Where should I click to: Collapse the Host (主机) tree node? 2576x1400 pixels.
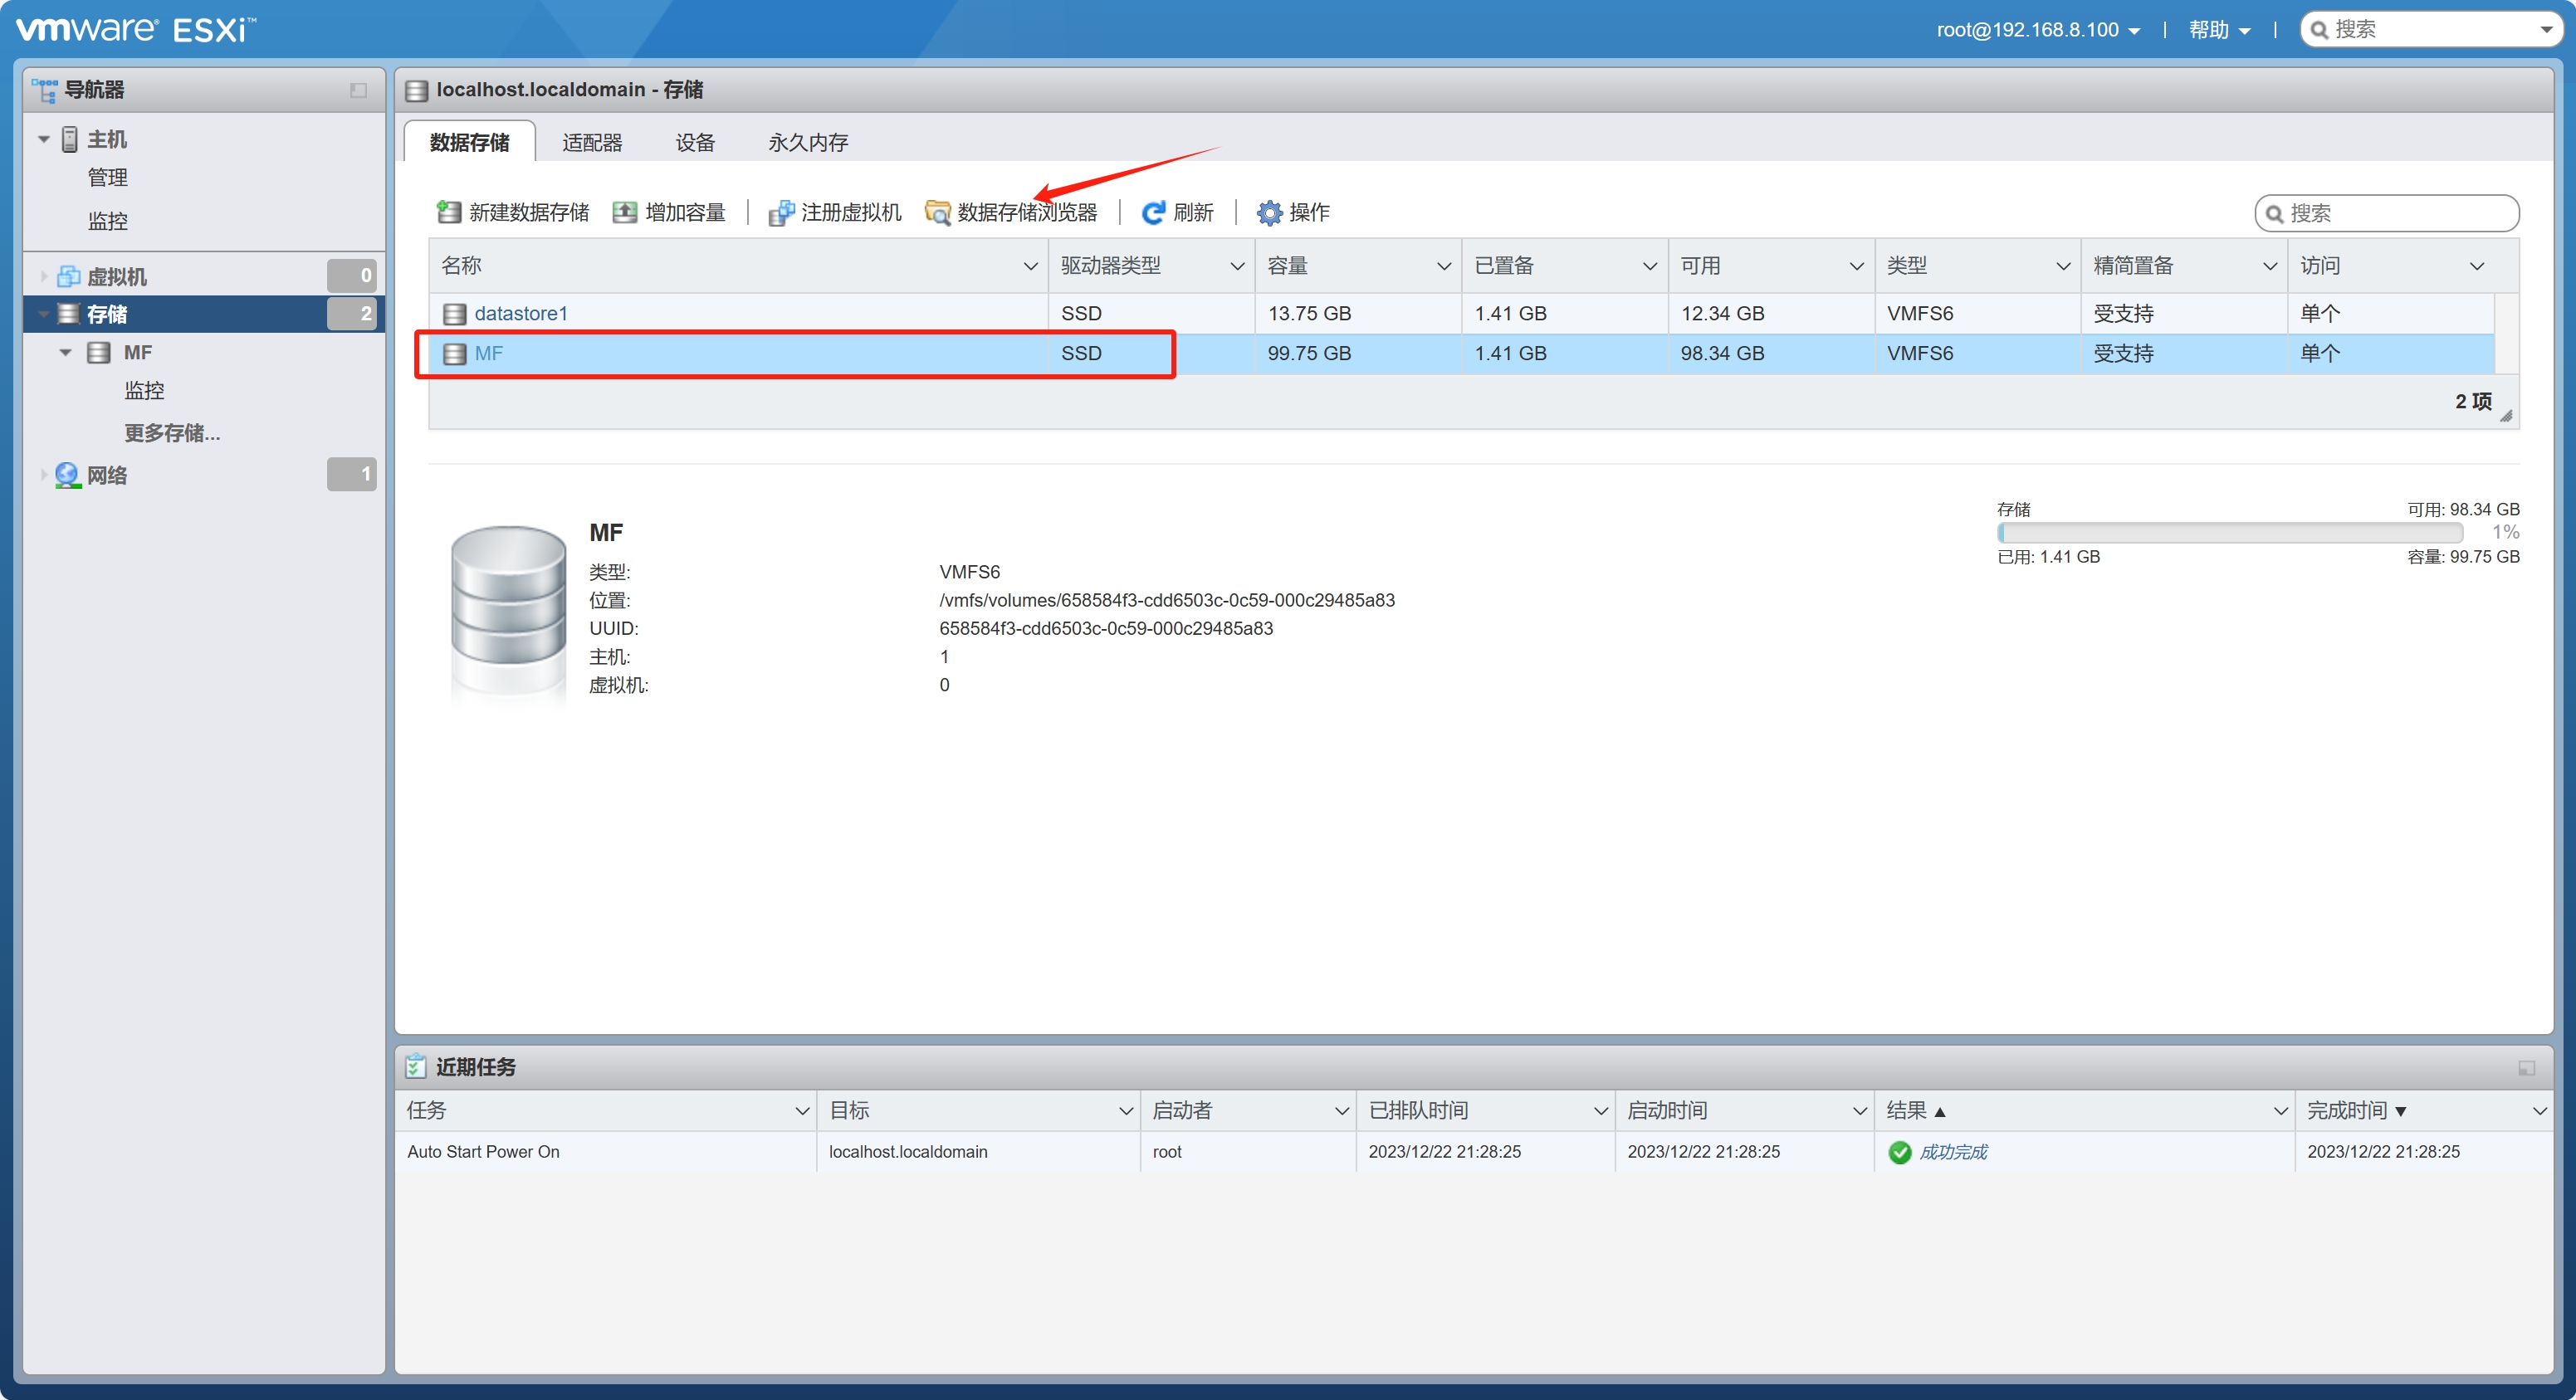[x=44, y=139]
